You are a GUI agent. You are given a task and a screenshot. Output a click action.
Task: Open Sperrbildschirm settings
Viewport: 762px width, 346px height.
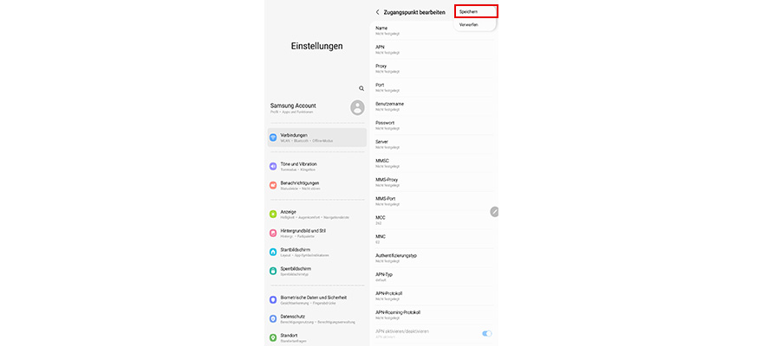point(317,271)
